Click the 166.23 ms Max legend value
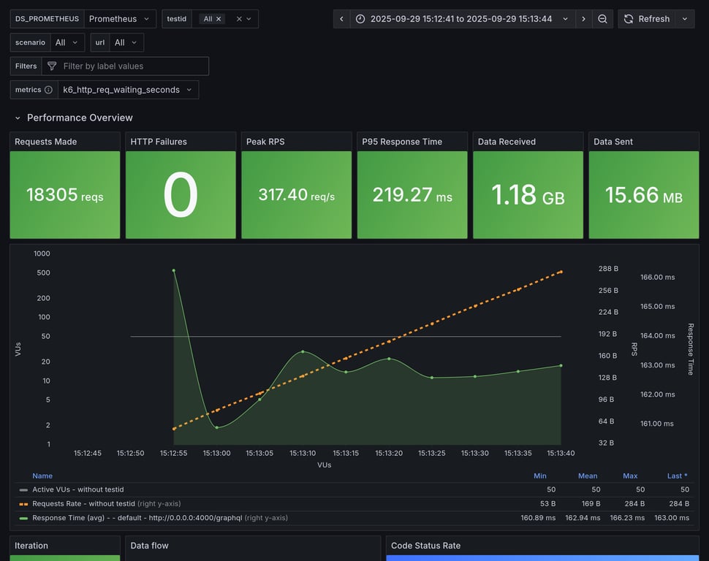Screen dimensions: 709x561 click(x=627, y=518)
